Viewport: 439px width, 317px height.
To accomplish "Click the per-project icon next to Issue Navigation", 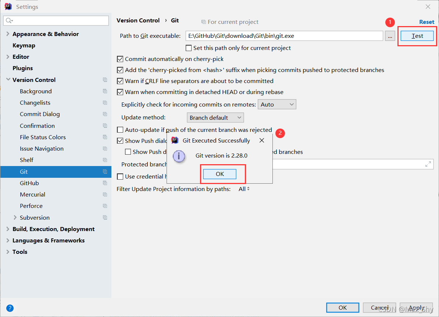I will (105, 148).
